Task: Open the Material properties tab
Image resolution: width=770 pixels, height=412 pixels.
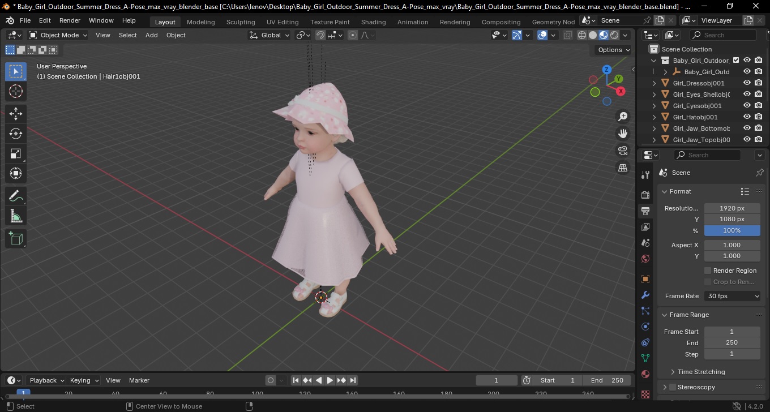Action: click(x=645, y=374)
